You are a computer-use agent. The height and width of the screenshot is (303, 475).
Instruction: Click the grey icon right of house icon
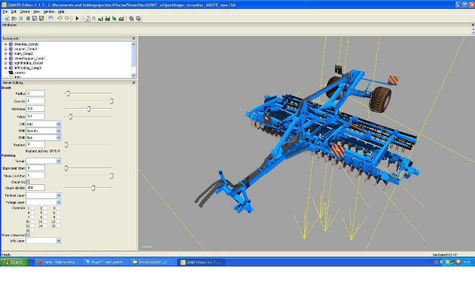pos(94,18)
